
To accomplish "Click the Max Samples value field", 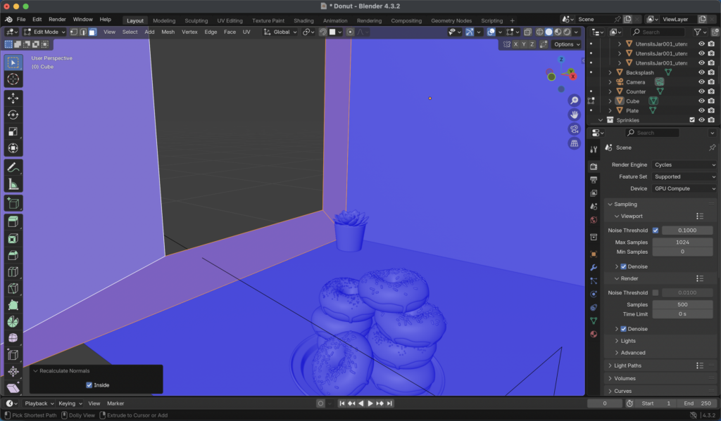I will click(x=682, y=242).
